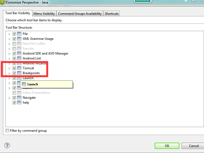
Task: Click the toolbar icon beside Tomcat
Action: click(x=19, y=68)
